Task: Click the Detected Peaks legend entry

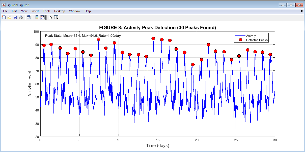Action: click(x=257, y=40)
